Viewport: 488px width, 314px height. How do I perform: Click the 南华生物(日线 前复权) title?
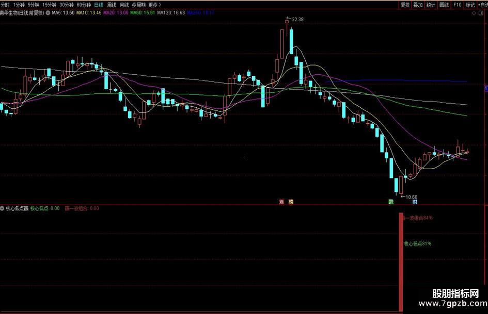coord(22,13)
